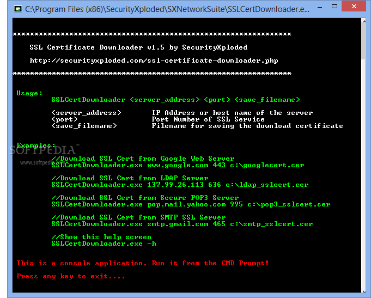The width and height of the screenshot is (371, 298).
Task: Click the scrollbar down arrow
Action: 364,291
